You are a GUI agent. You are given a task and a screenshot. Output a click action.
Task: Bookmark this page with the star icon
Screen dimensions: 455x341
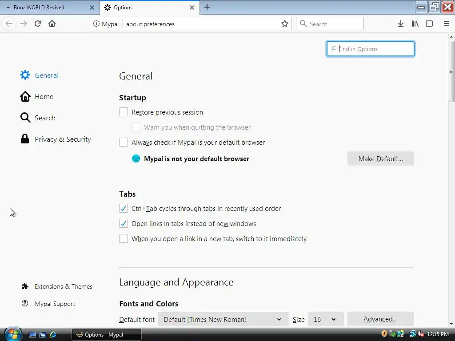(x=285, y=24)
